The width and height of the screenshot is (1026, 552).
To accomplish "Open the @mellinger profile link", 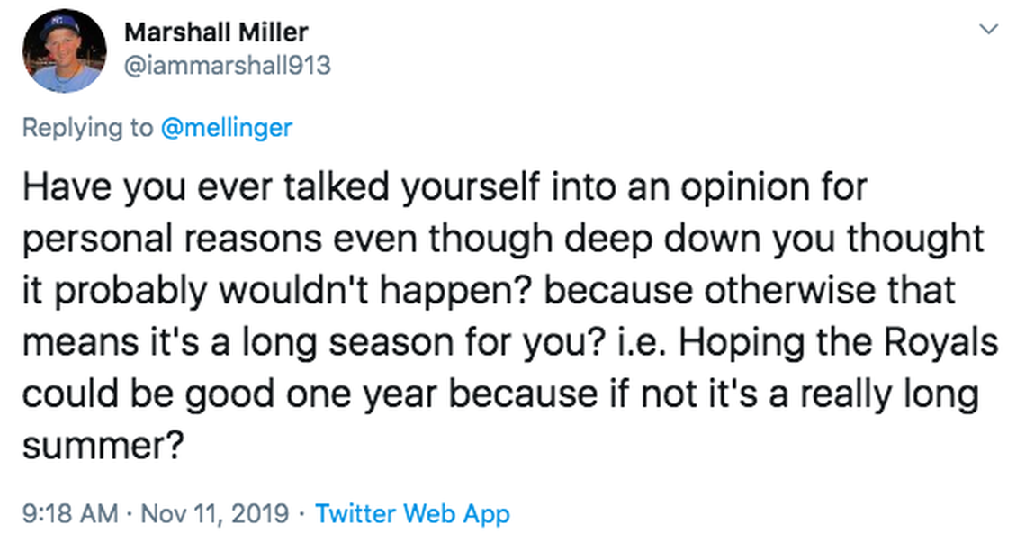I will pos(226,128).
